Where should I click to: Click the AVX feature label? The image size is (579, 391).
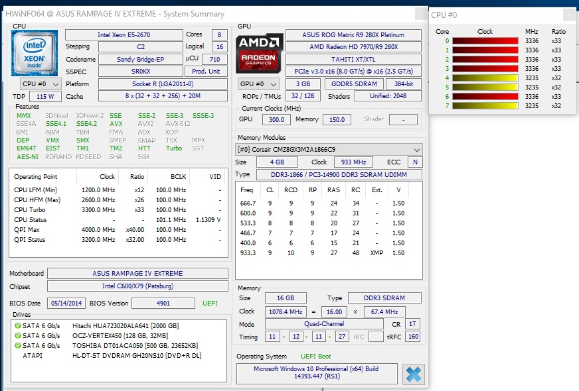(116, 124)
